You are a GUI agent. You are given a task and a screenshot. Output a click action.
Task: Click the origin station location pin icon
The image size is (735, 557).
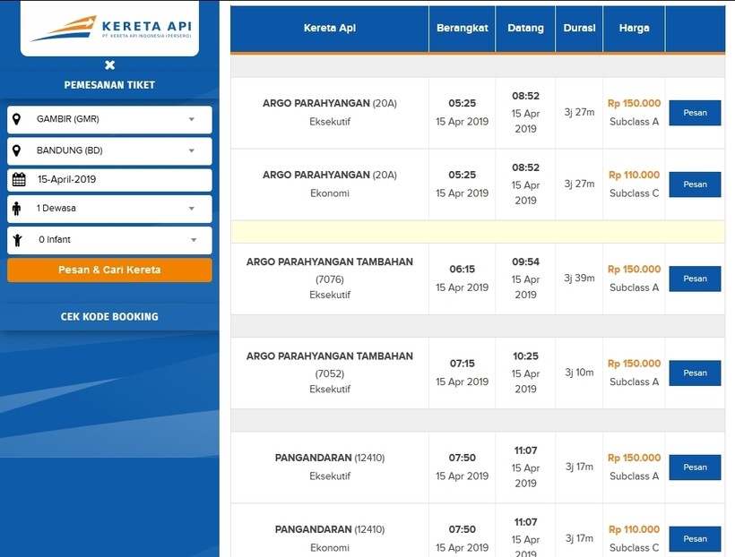click(x=17, y=119)
